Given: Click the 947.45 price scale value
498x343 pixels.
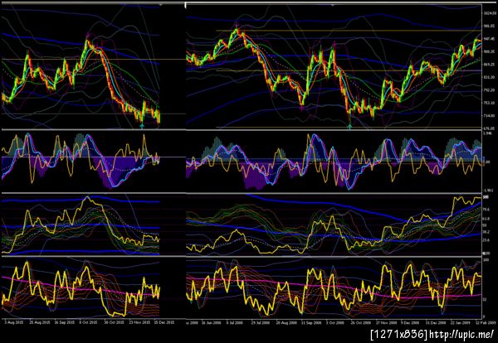Looking at the screenshot, I should click(490, 38).
